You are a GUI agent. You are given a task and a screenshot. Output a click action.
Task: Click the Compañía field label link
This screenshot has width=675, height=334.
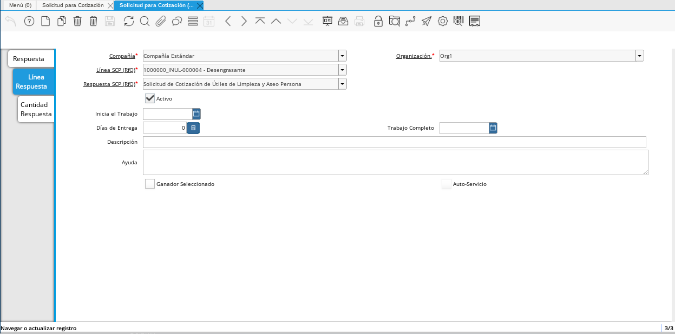click(x=122, y=56)
